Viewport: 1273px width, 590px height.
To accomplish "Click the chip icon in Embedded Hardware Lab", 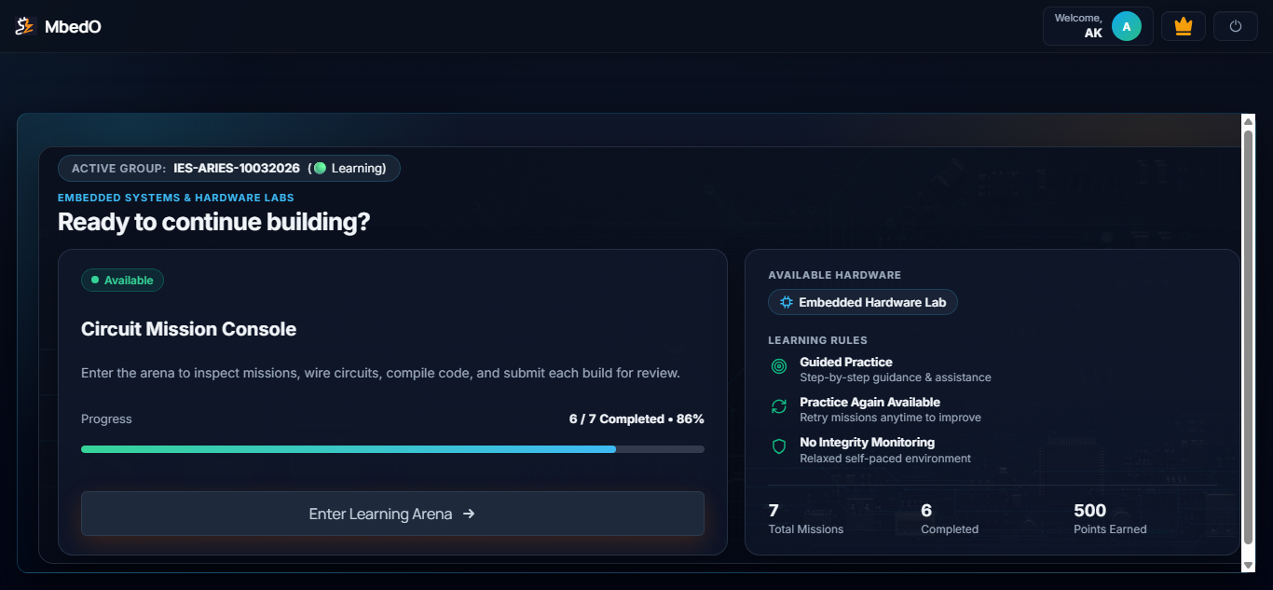I will (x=787, y=302).
